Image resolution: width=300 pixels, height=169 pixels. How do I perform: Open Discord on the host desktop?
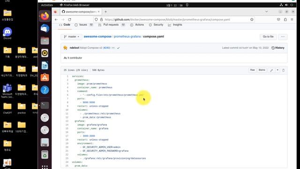[x=7, y=33]
